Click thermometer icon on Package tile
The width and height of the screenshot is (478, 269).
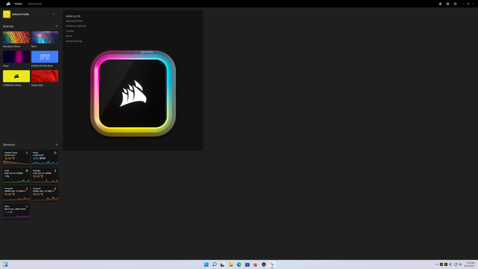55,171
